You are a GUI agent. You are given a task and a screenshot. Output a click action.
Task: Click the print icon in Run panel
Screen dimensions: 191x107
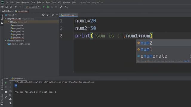click(10, 99)
